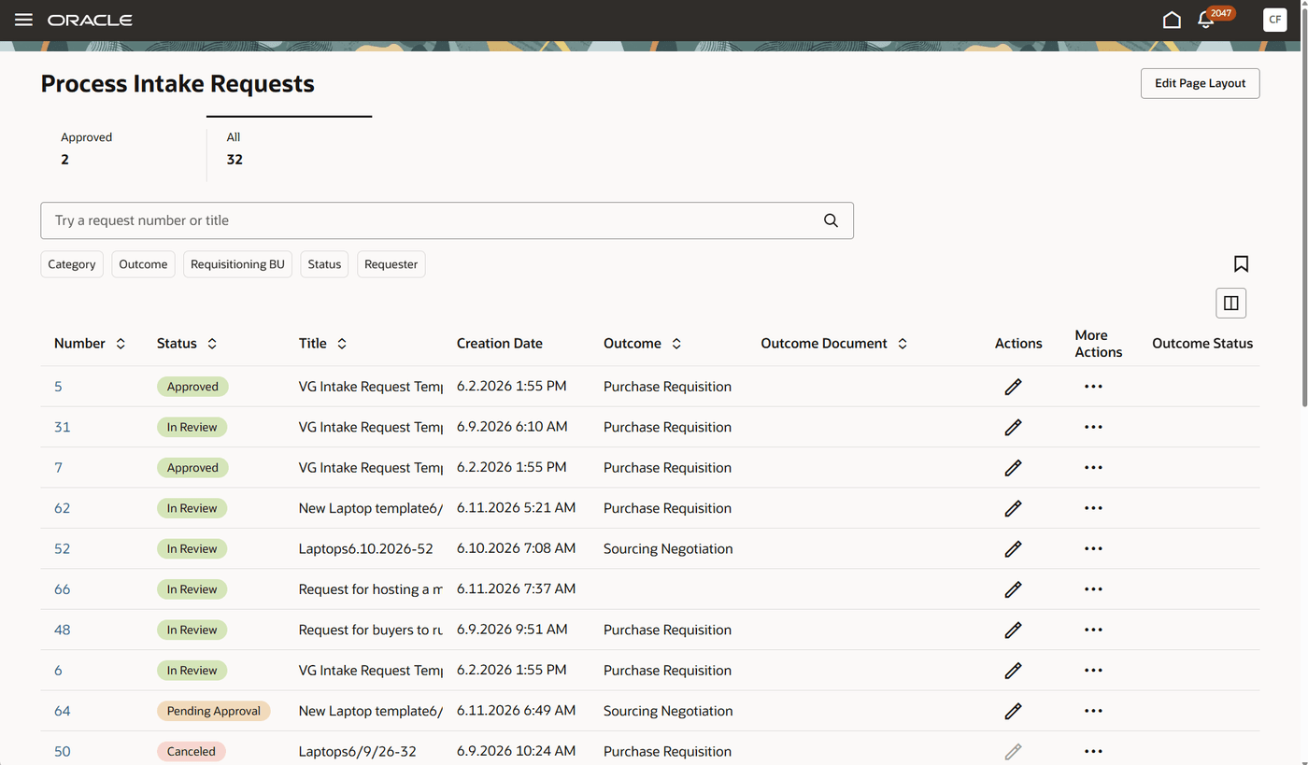Open More Actions ellipsis for request 5
Screen dimensions: 1308x765
click(x=1093, y=387)
